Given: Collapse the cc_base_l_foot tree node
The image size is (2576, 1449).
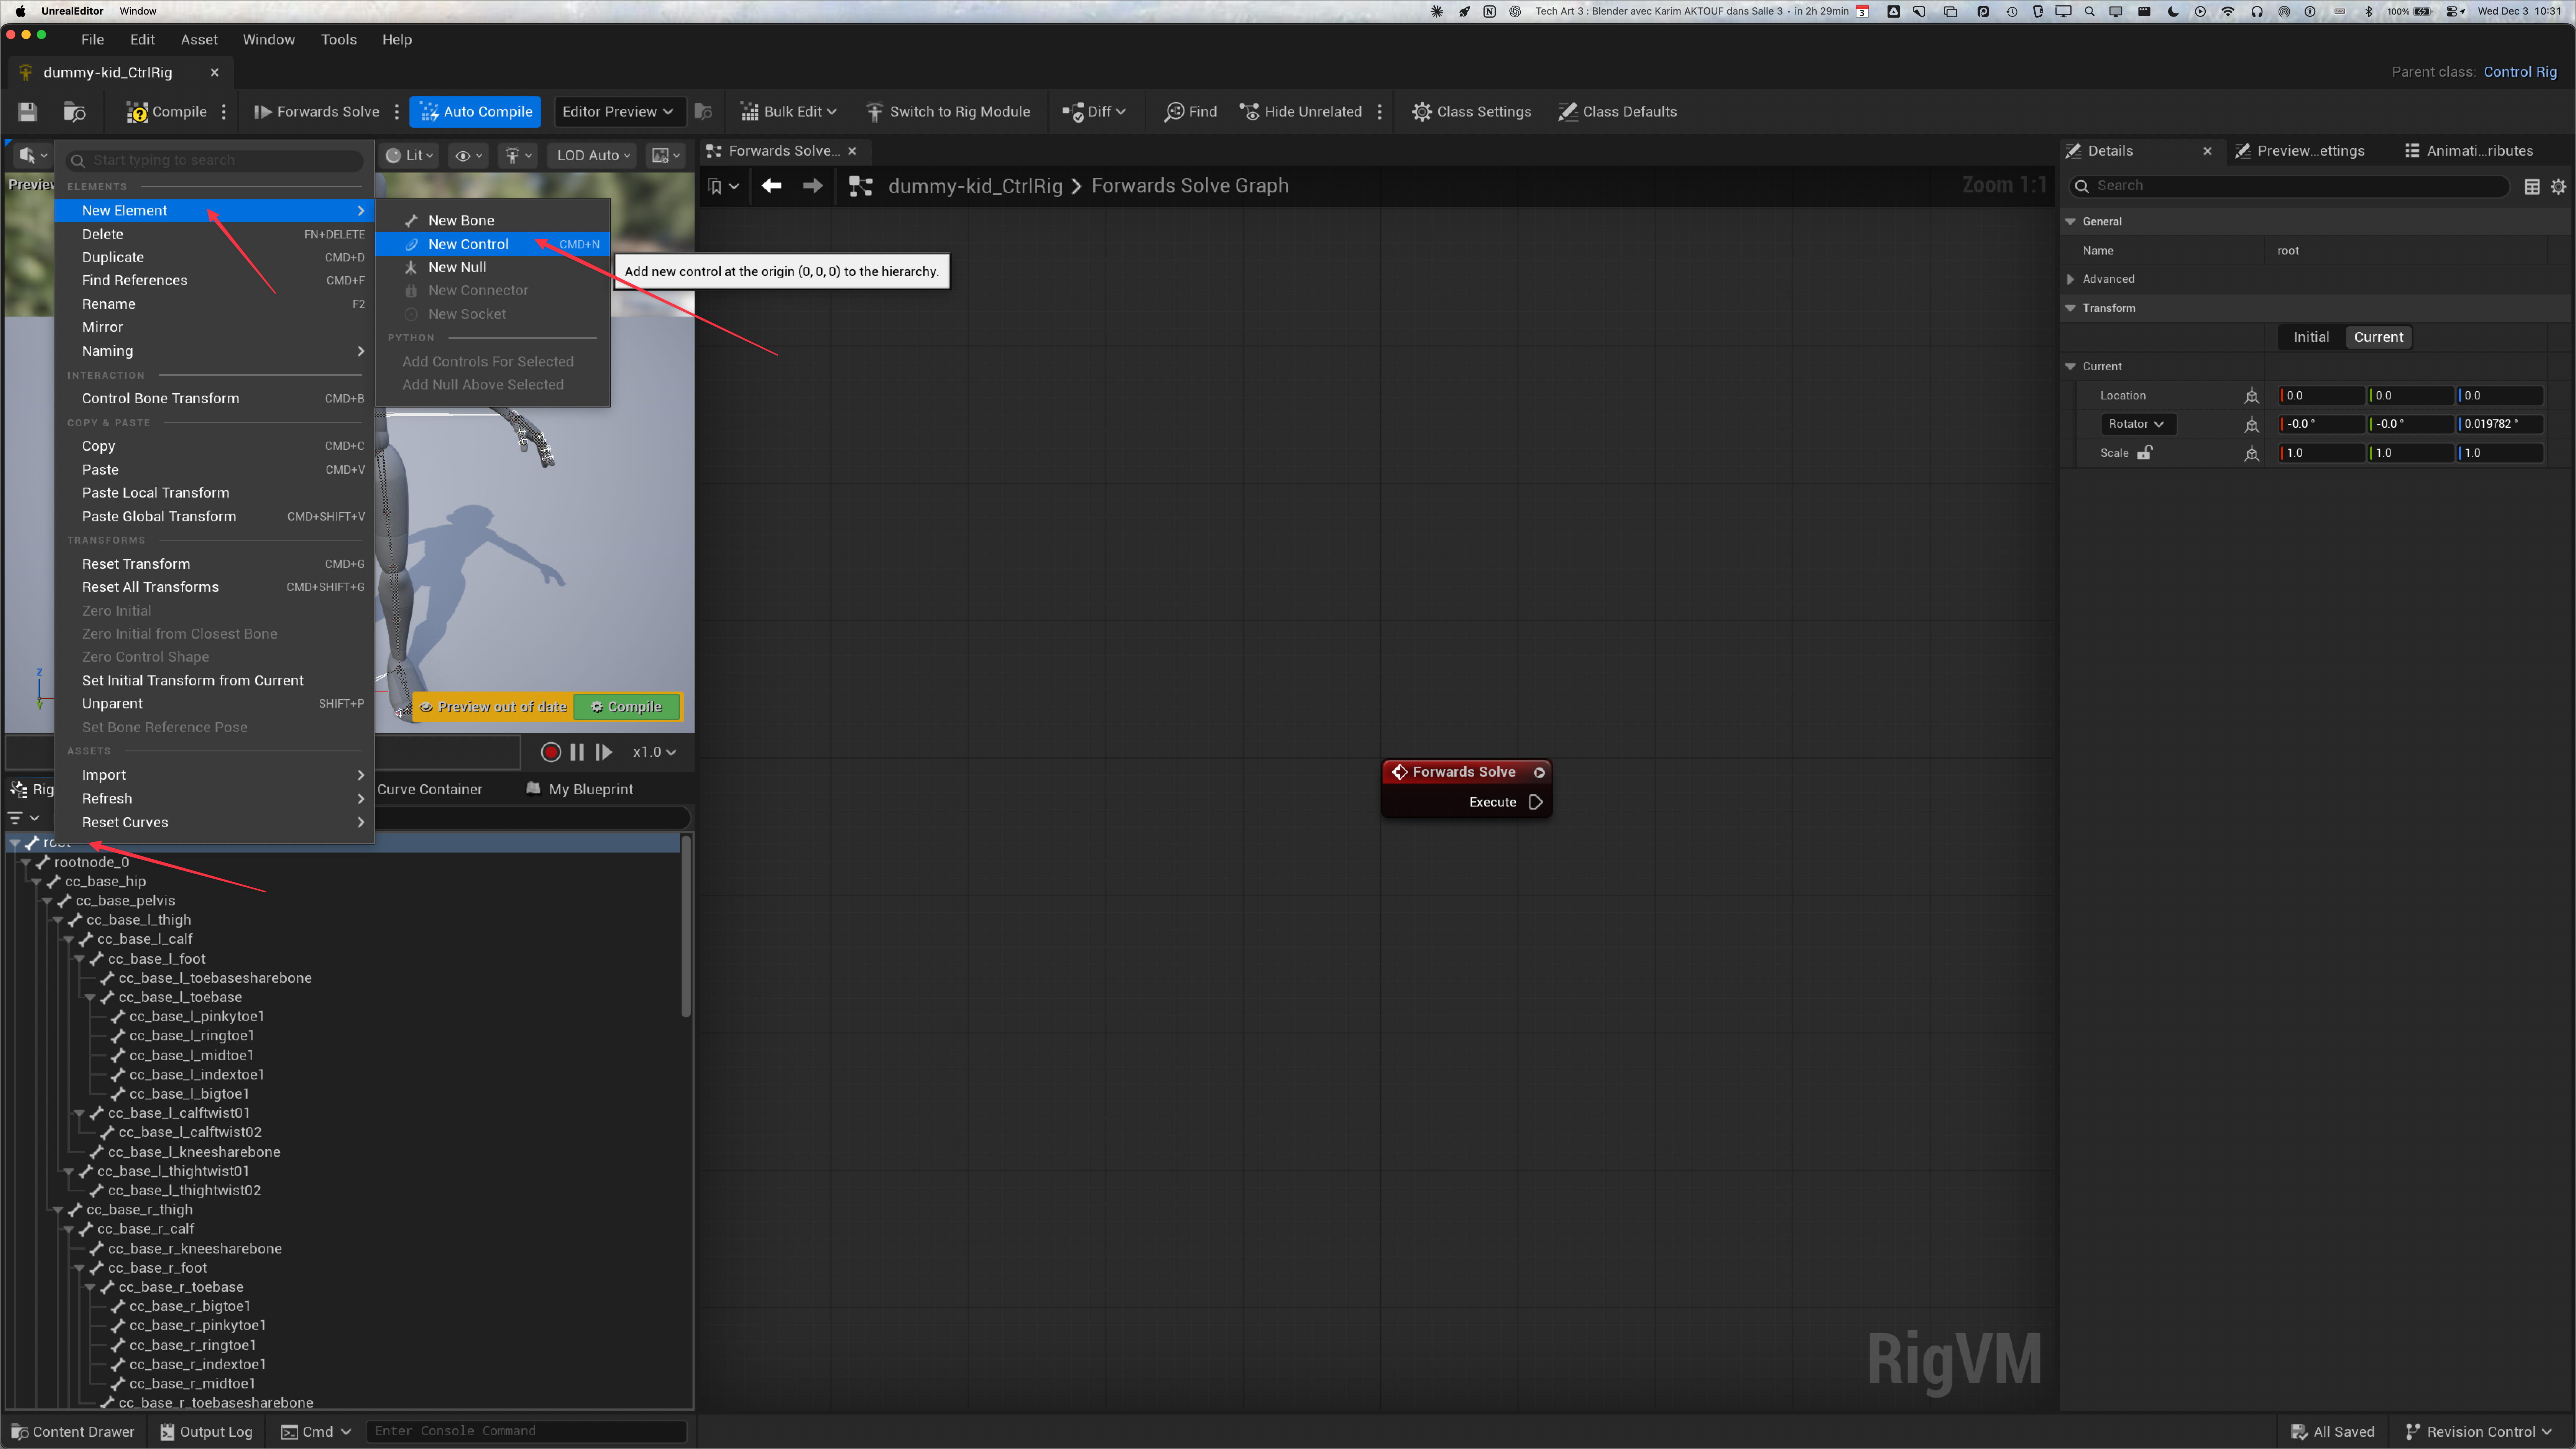Looking at the screenshot, I should pos(79,959).
